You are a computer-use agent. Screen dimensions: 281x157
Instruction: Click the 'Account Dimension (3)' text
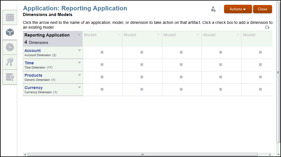[x=40, y=55]
